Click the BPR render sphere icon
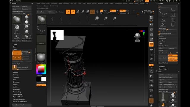Image resolution: width=190 pixels, height=107 pixels. pyautogui.click(x=151, y=18)
